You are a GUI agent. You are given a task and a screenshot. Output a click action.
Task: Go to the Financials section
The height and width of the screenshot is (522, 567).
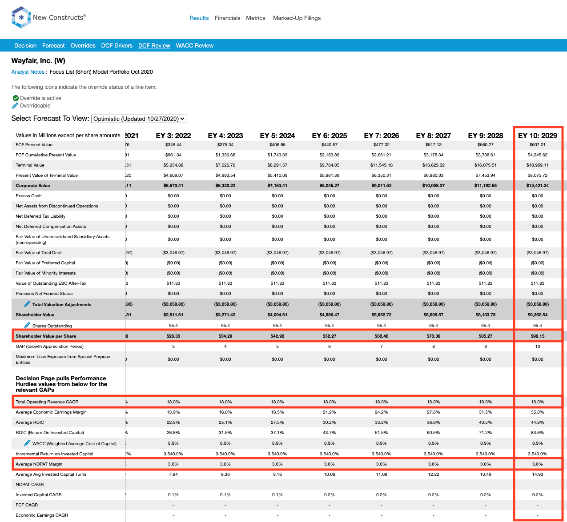[227, 18]
